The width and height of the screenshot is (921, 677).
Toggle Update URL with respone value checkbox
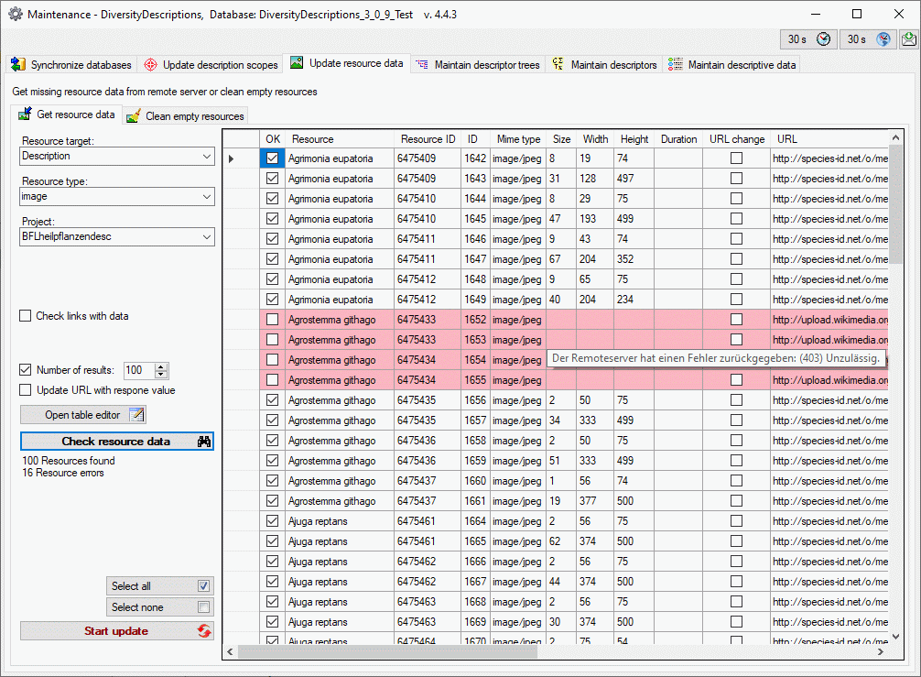pos(26,390)
